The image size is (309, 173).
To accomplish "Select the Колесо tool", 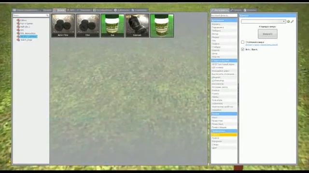I will [224, 94].
